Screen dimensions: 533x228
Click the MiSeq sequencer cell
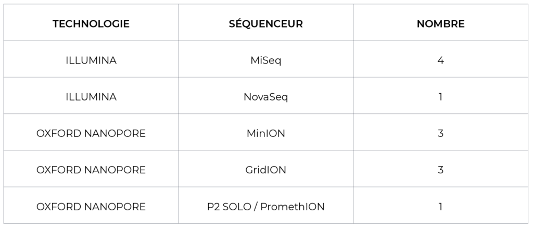(266, 60)
